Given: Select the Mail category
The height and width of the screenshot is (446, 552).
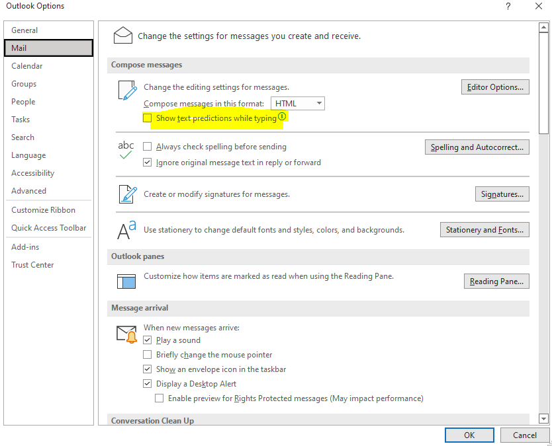Looking at the screenshot, I should pyautogui.click(x=48, y=48).
